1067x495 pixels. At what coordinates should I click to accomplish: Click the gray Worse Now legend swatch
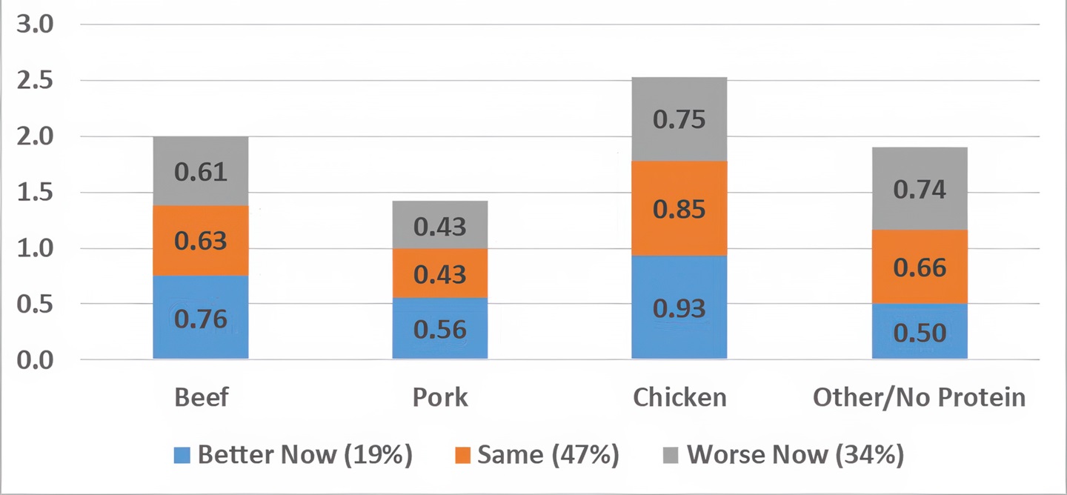pos(671,455)
